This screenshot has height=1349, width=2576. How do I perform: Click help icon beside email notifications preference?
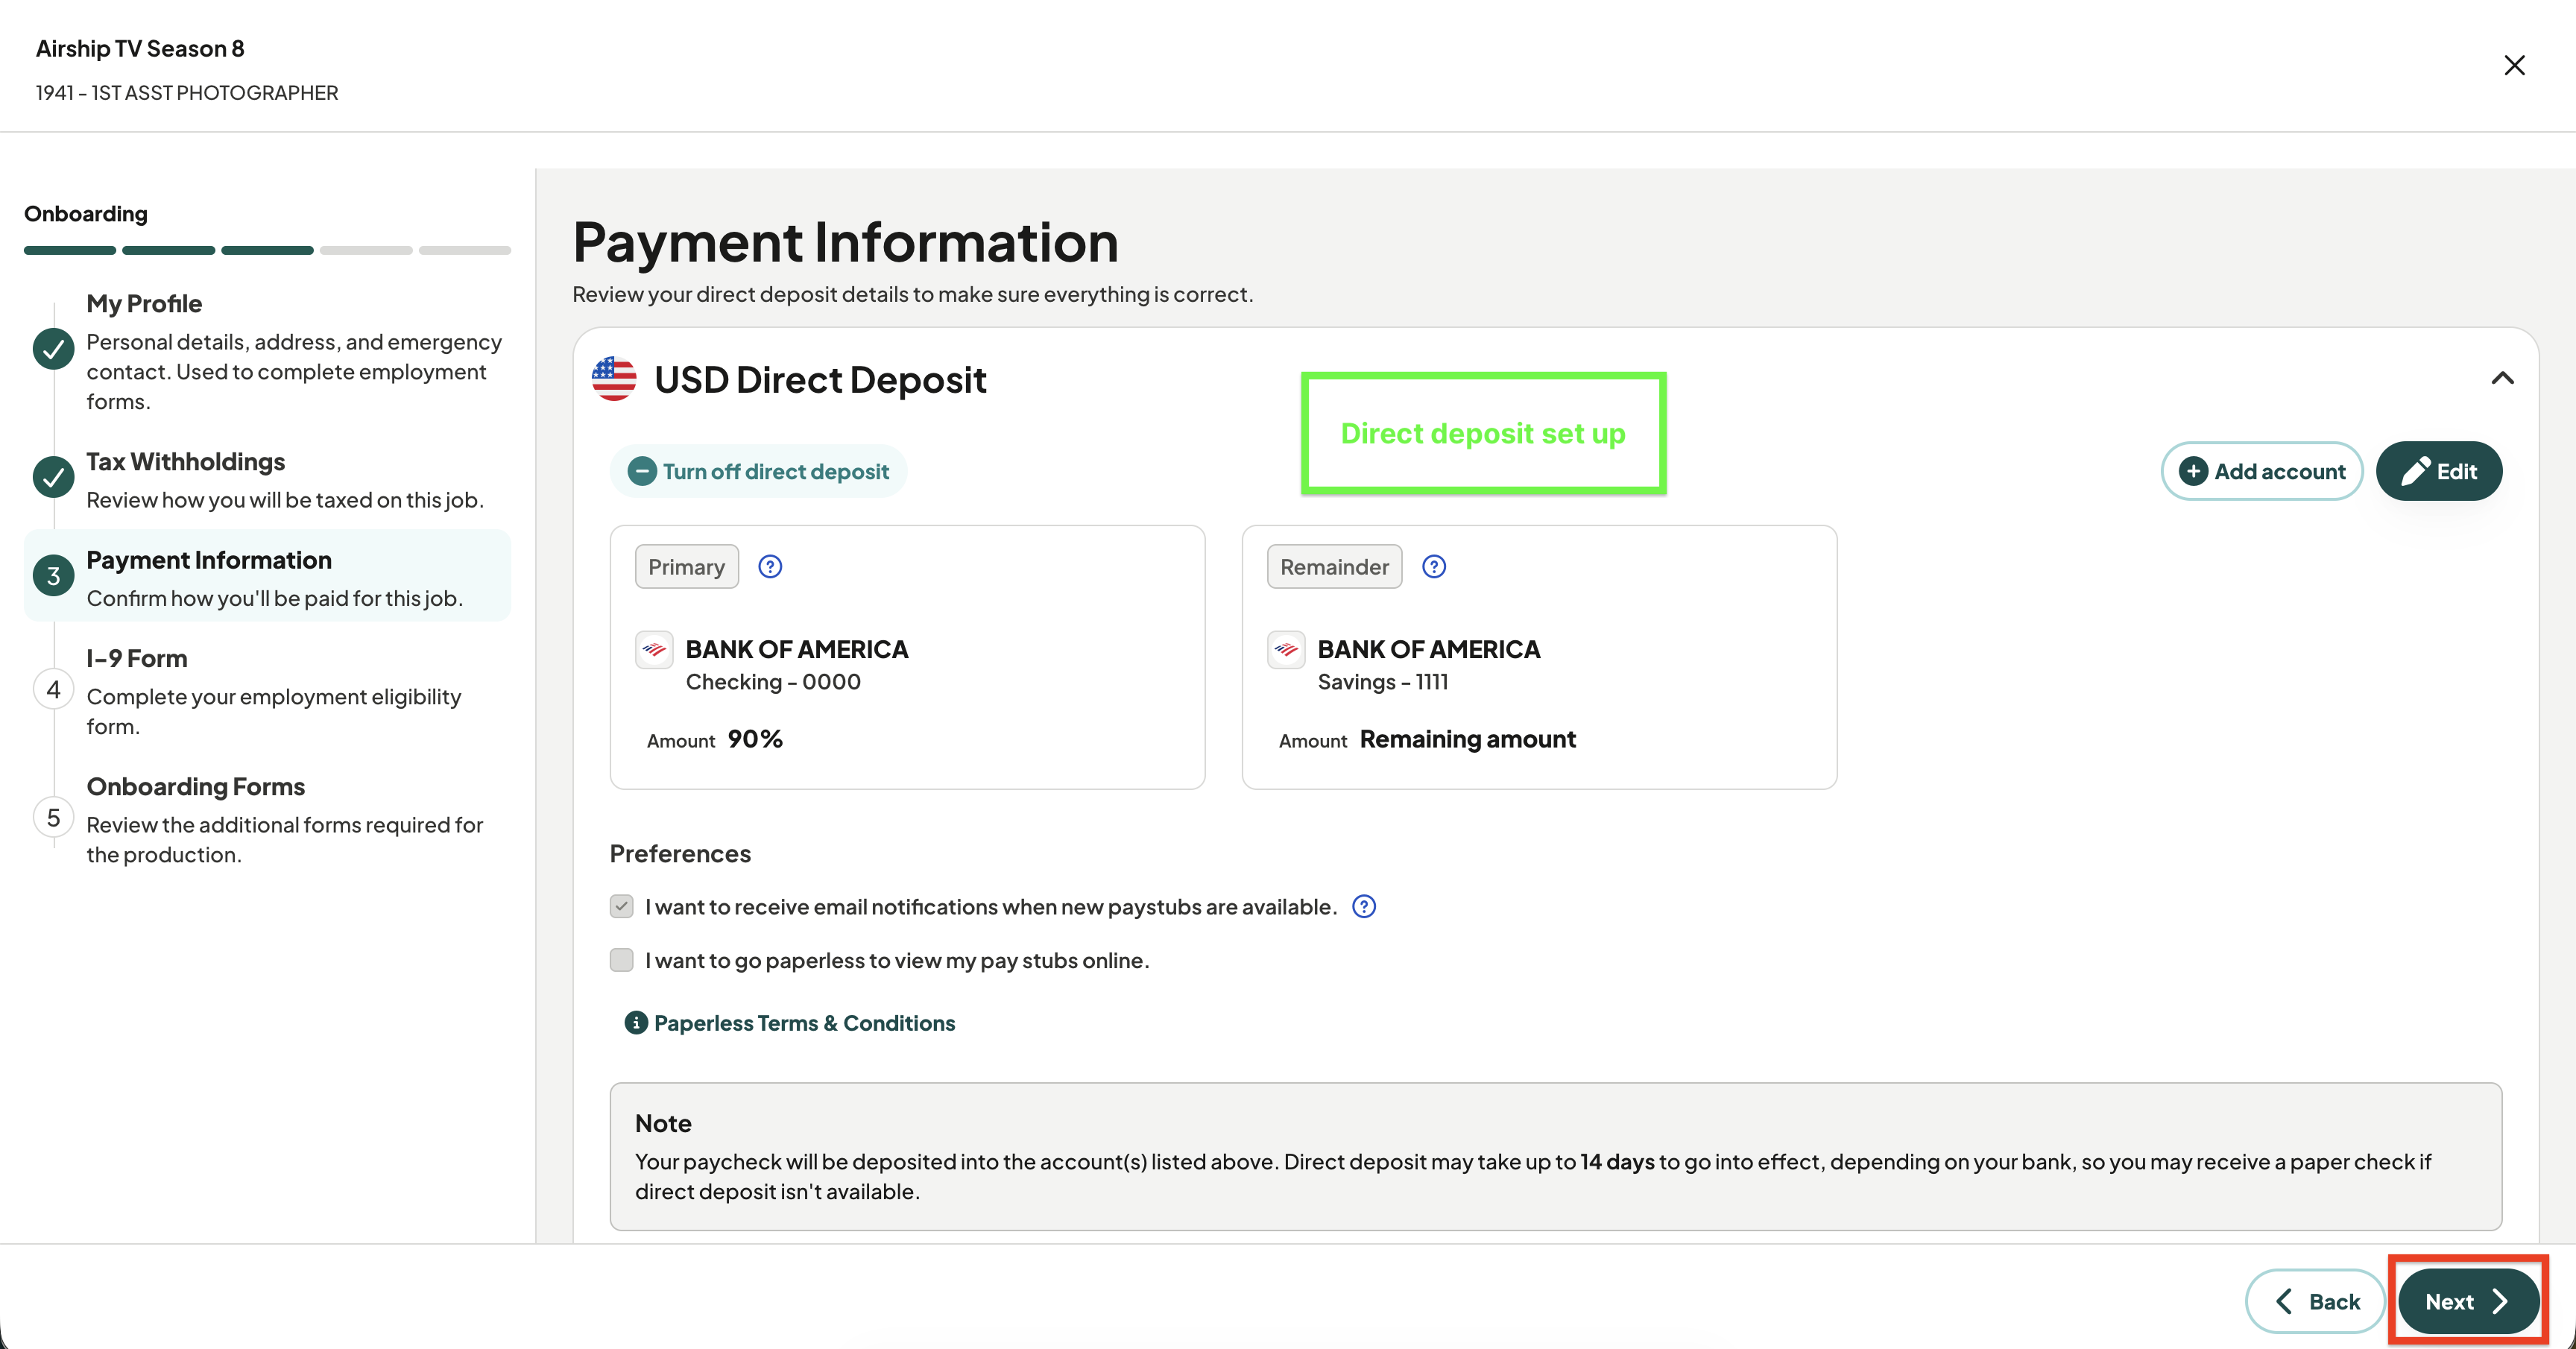[1364, 907]
